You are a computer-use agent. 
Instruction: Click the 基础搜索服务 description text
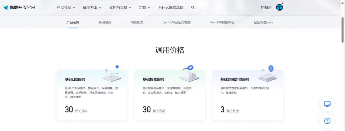(x=168, y=91)
